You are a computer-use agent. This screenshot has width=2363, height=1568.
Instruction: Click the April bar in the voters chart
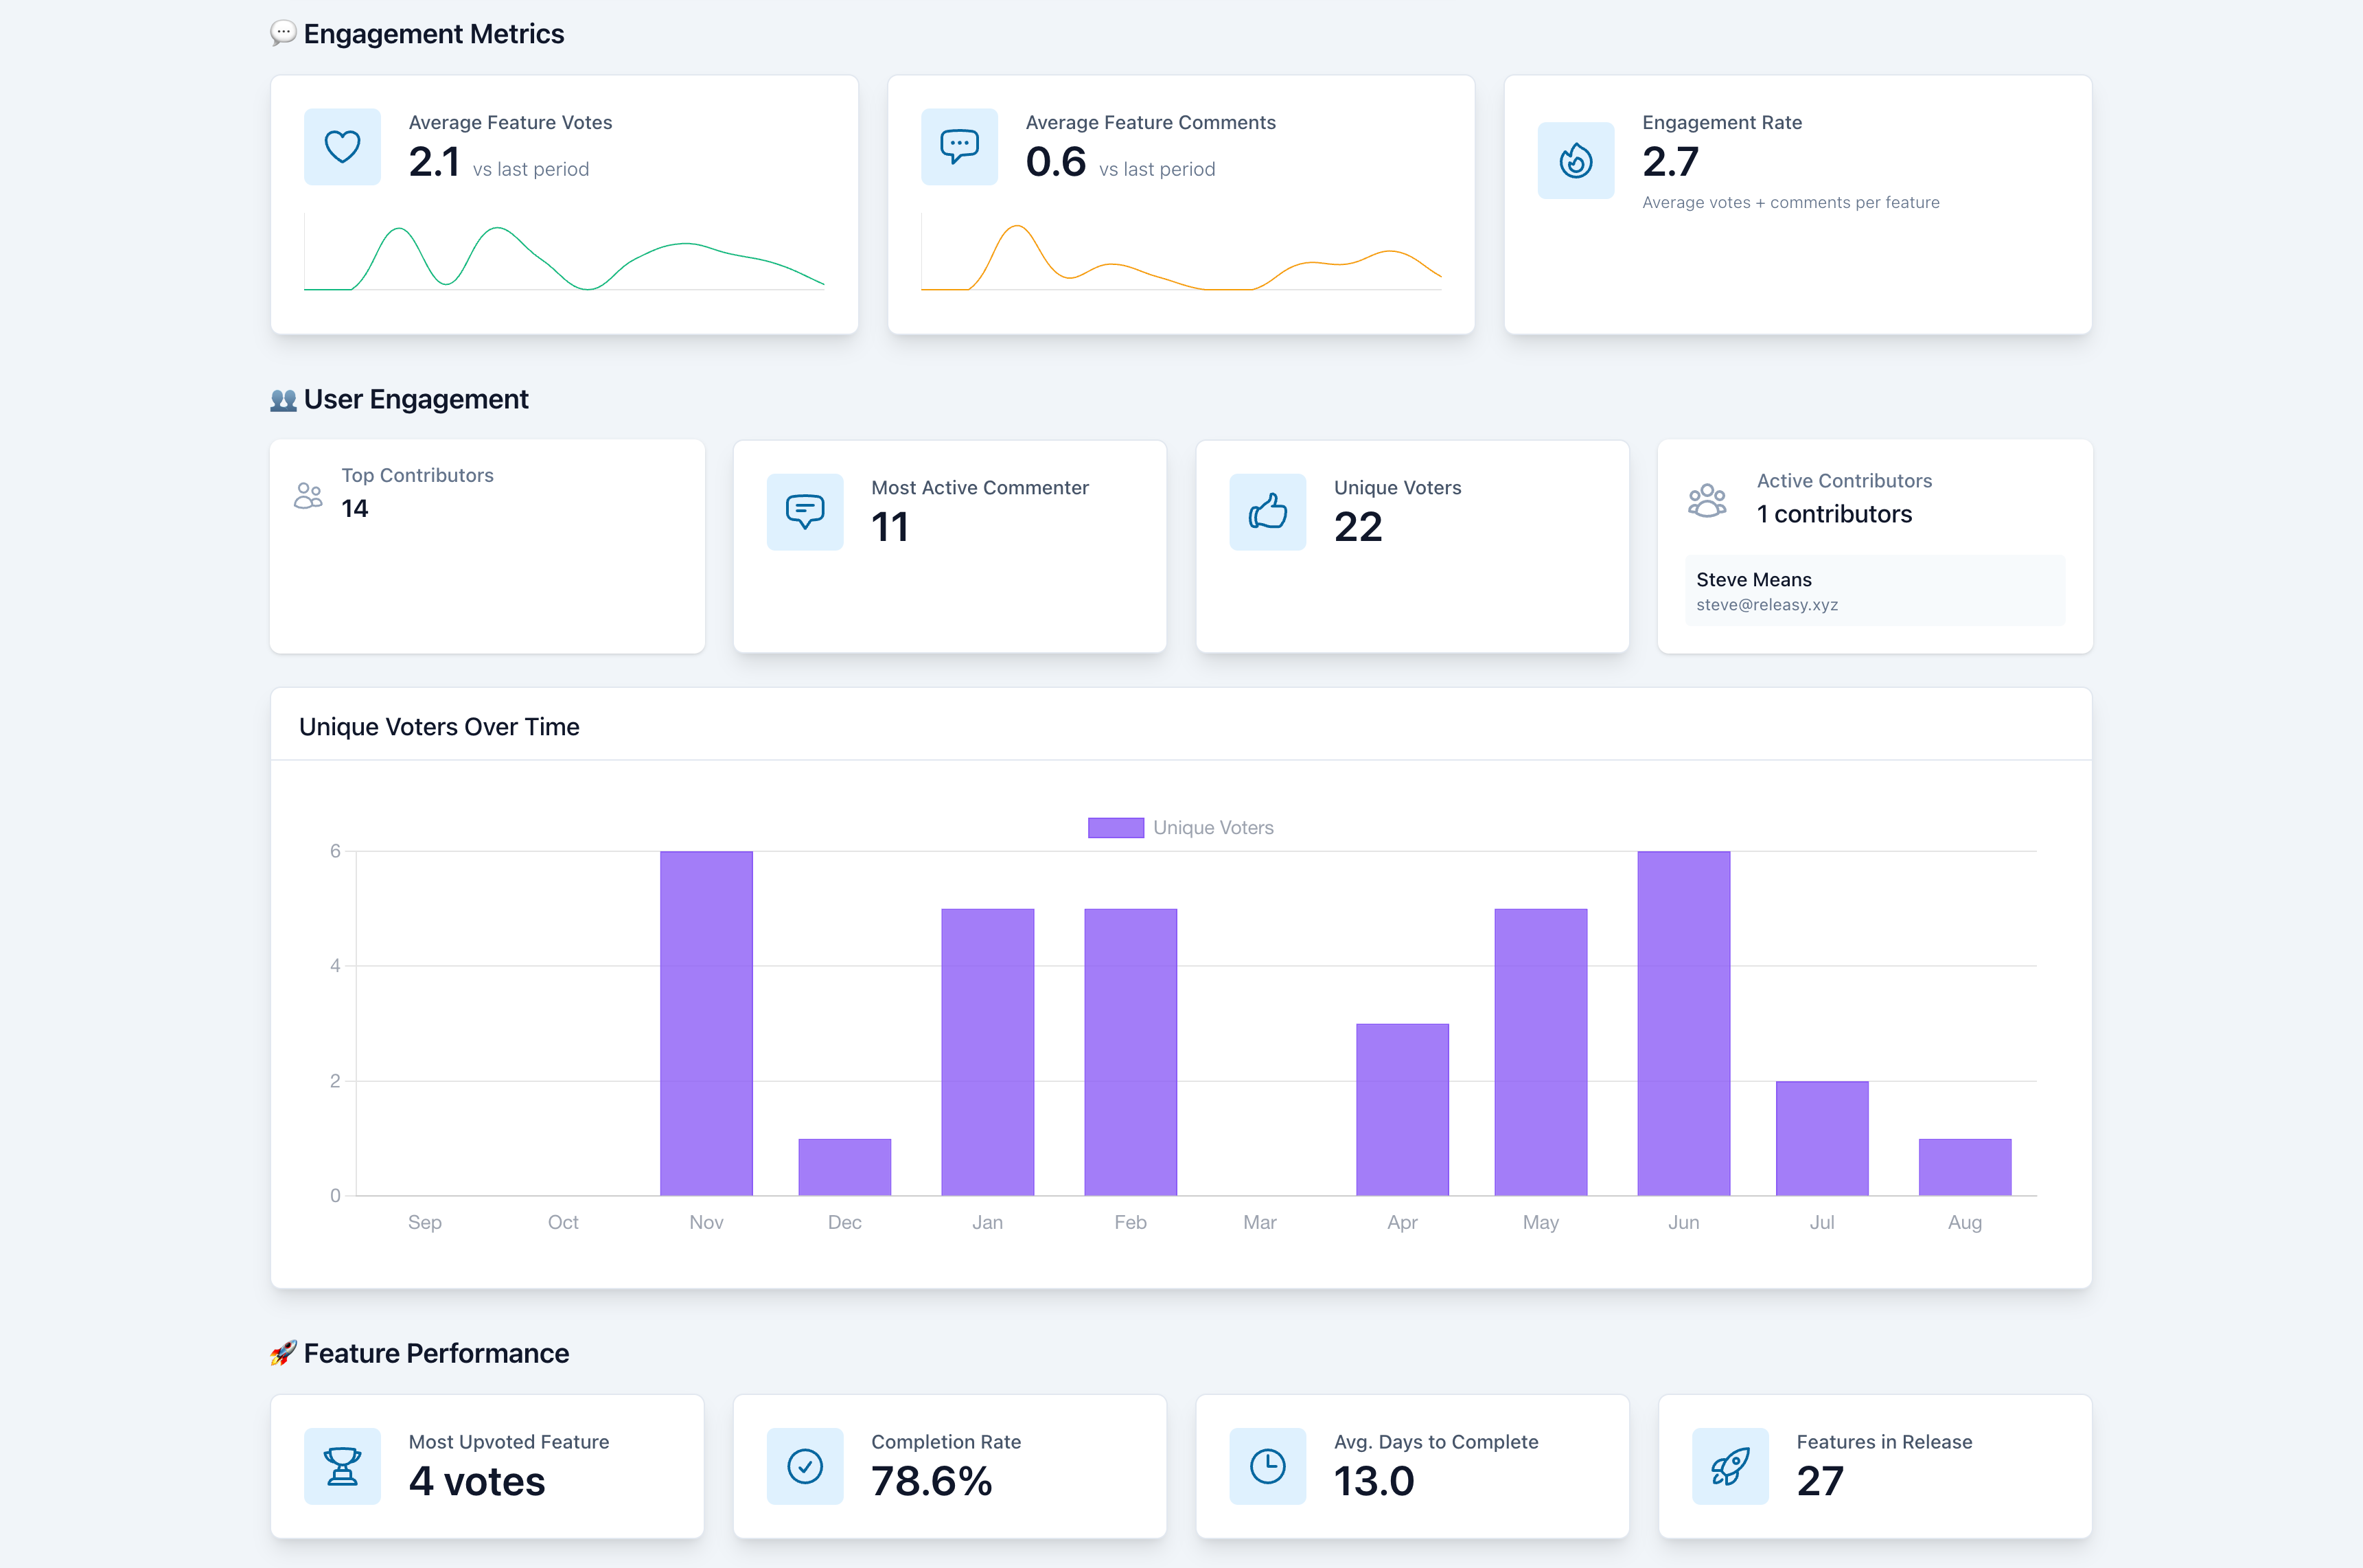(1402, 1109)
